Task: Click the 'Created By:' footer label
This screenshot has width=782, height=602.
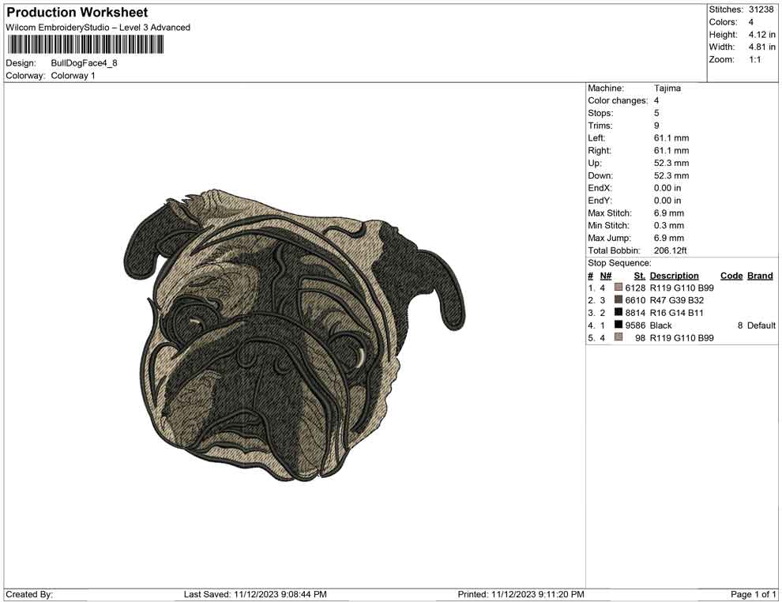Action: pyautogui.click(x=29, y=594)
